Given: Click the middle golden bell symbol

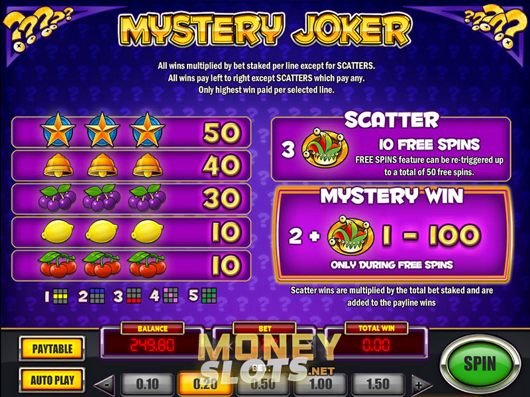Looking at the screenshot, I should pyautogui.click(x=102, y=165).
